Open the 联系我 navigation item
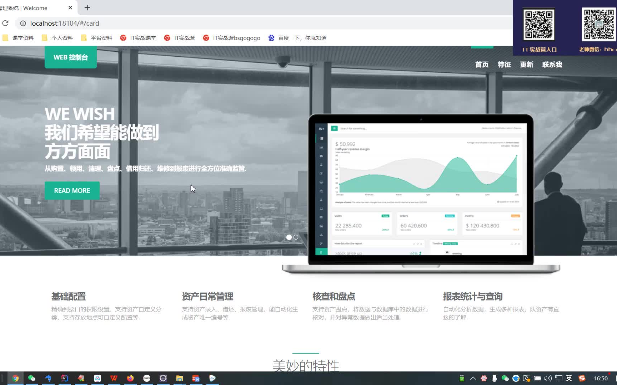 pos(552,65)
